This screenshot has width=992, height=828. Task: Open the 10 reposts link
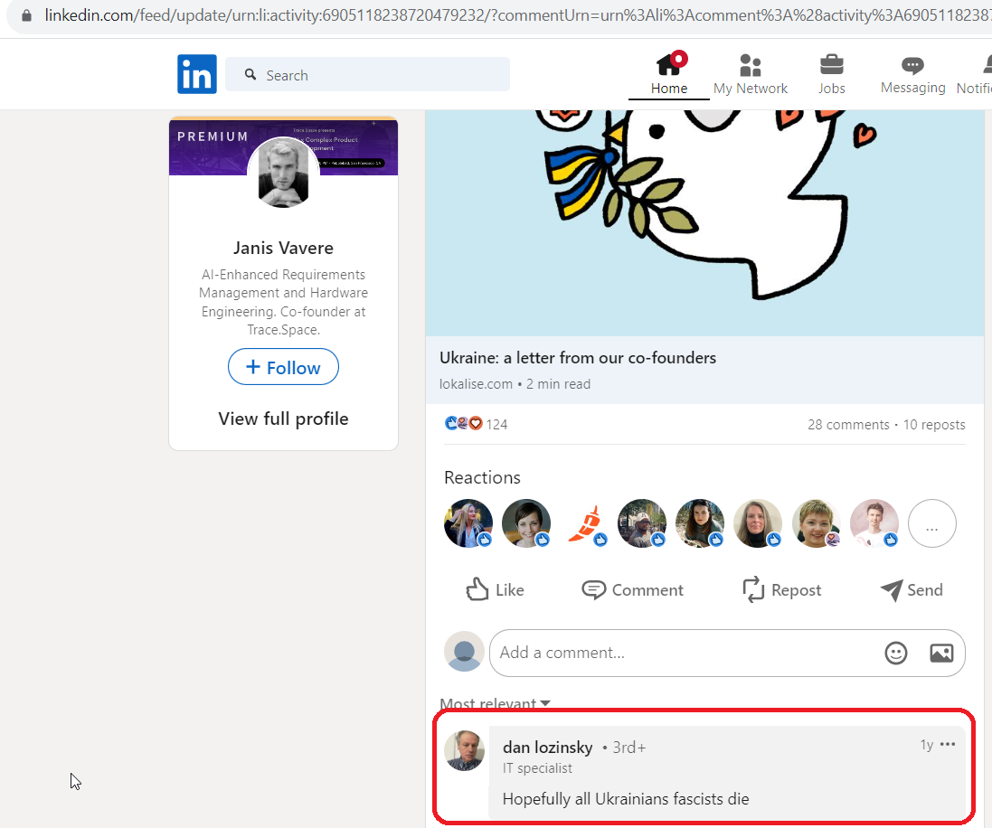pyautogui.click(x=934, y=425)
